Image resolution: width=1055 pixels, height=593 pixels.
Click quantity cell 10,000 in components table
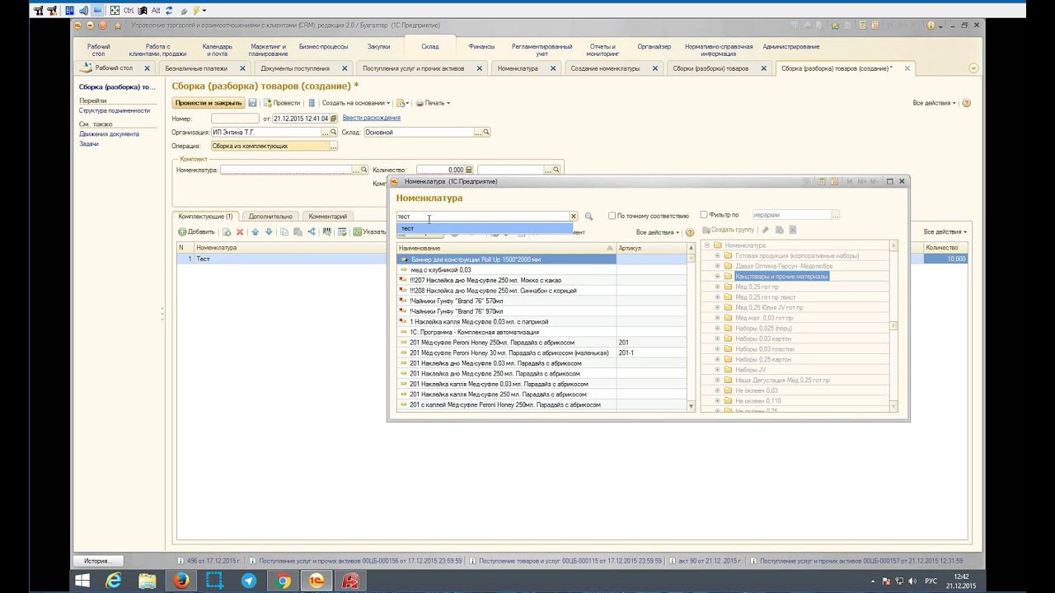[x=945, y=259]
